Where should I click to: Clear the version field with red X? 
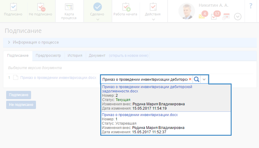[190, 79]
